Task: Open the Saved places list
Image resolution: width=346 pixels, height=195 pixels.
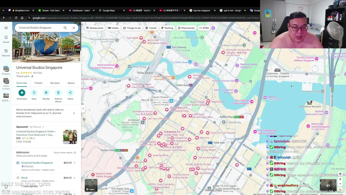Action: [6, 39]
